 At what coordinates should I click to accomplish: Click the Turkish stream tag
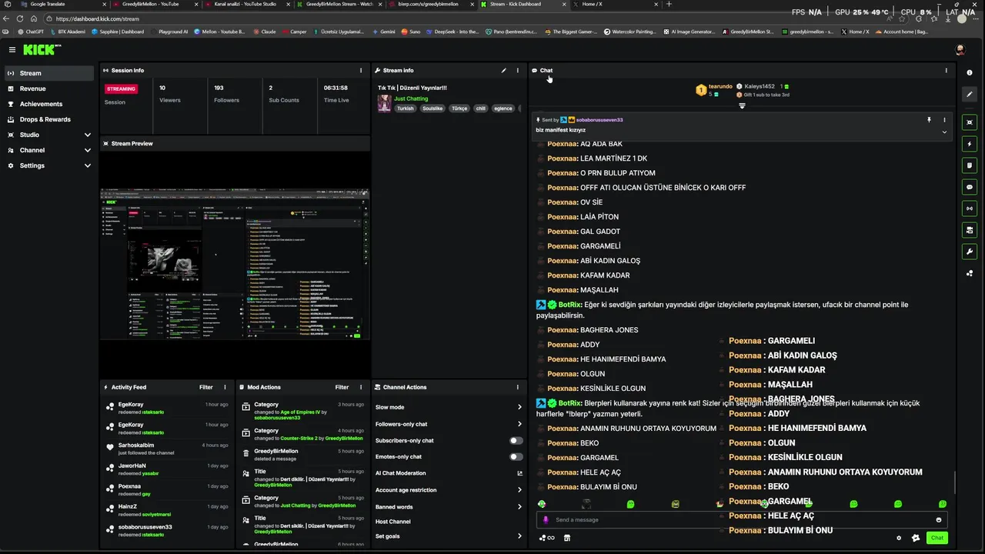click(405, 108)
